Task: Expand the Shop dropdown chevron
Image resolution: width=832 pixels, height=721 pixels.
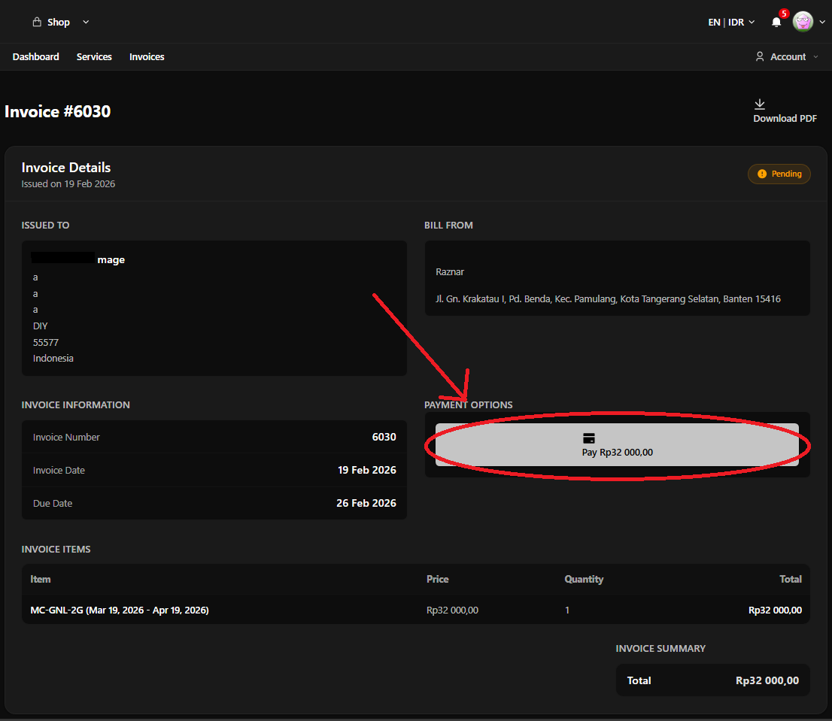Action: 86,23
